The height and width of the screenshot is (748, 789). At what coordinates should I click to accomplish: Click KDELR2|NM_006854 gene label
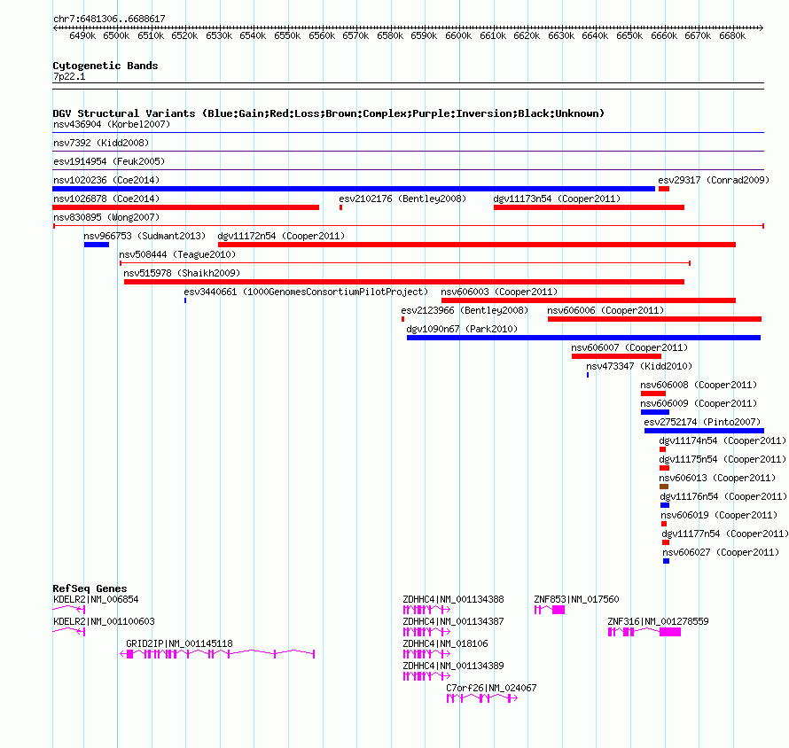coord(96,599)
